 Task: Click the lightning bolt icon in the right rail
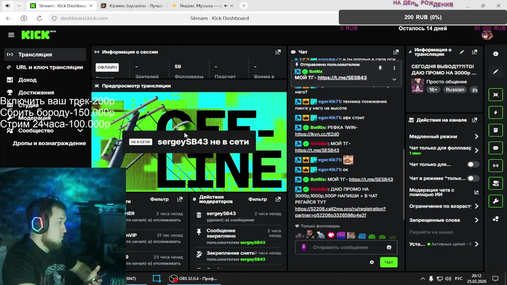point(496,112)
